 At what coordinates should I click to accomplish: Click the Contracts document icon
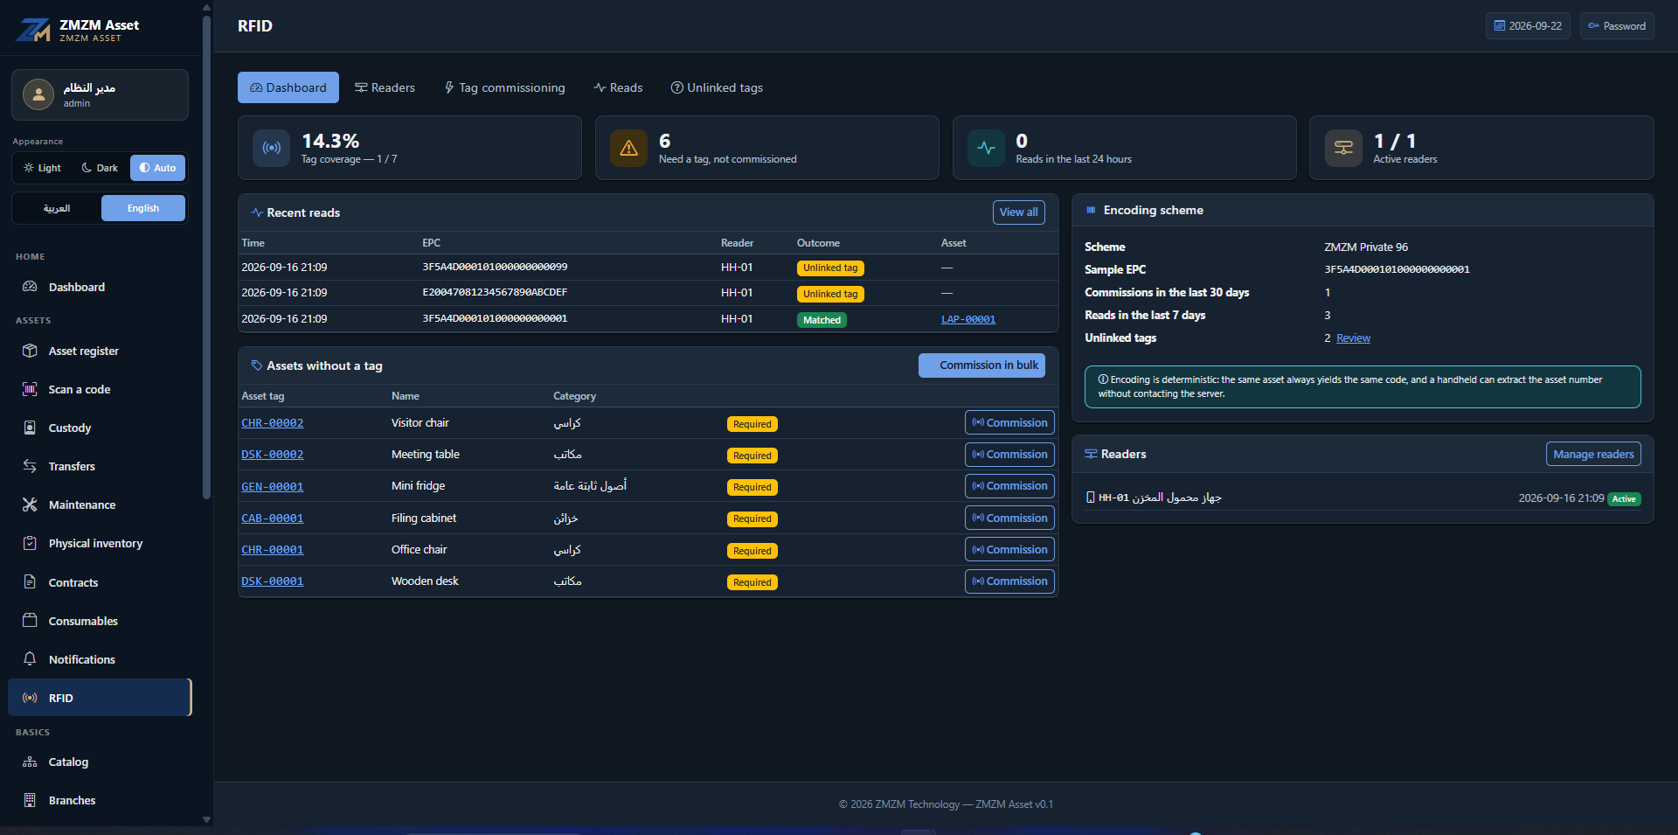point(30,582)
